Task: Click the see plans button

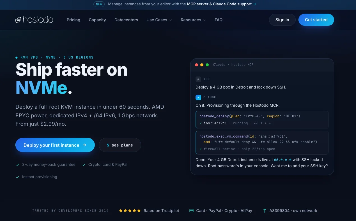Action: [120, 145]
